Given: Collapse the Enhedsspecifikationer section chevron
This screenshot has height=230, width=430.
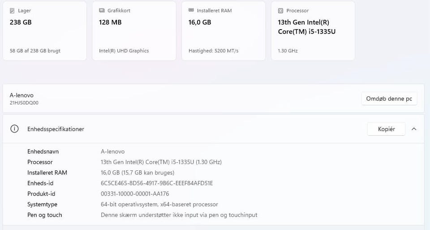Looking at the screenshot, I should [414, 129].
